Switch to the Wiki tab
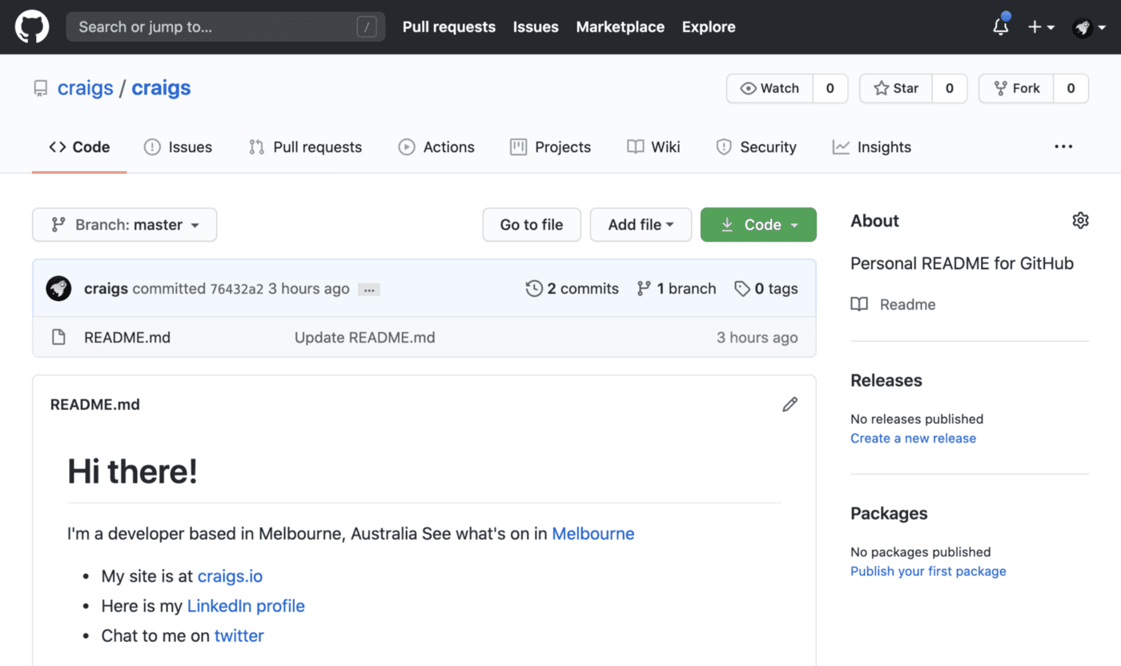Image resolution: width=1121 pixels, height=666 pixels. tap(653, 147)
